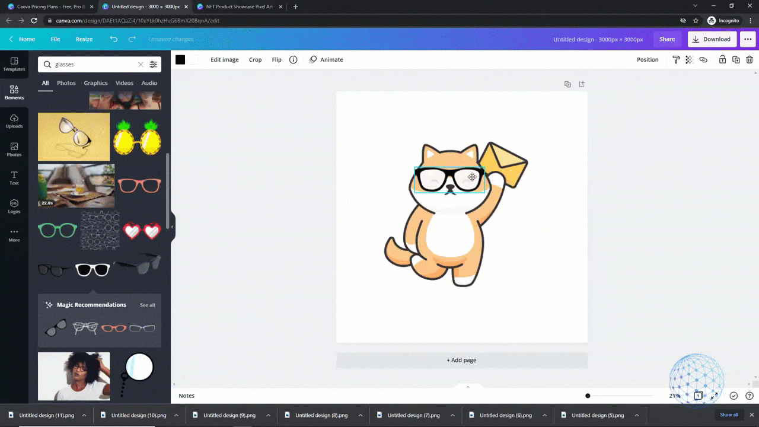Viewport: 759px width, 427px height.
Task: Click the link icon to copy element link
Action: tap(703, 59)
